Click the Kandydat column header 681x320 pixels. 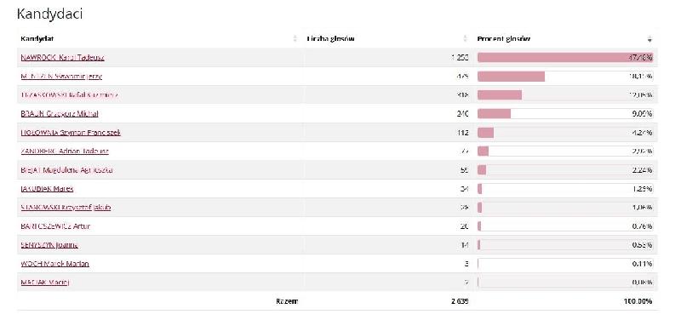[37, 38]
